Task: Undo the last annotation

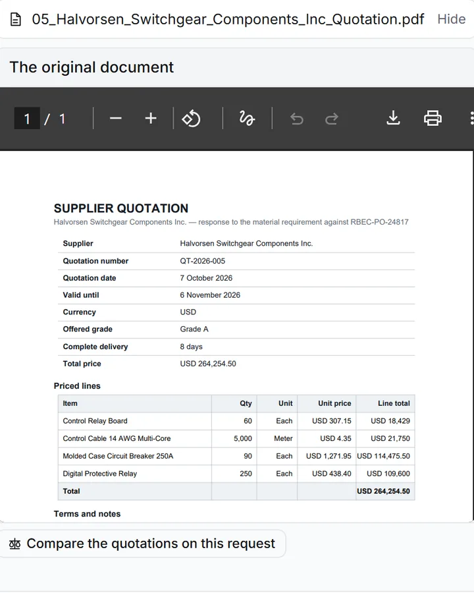Action: click(297, 119)
